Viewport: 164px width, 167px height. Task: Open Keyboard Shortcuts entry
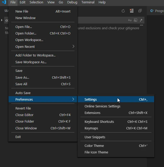(x=116, y=122)
